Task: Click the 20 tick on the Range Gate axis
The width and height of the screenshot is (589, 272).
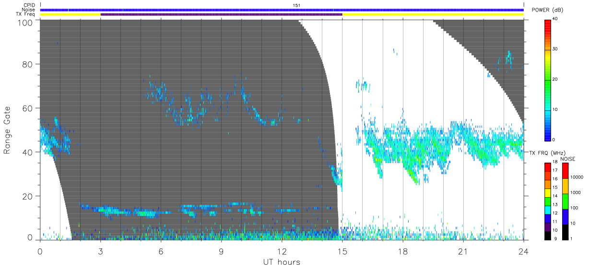Action: (27, 196)
